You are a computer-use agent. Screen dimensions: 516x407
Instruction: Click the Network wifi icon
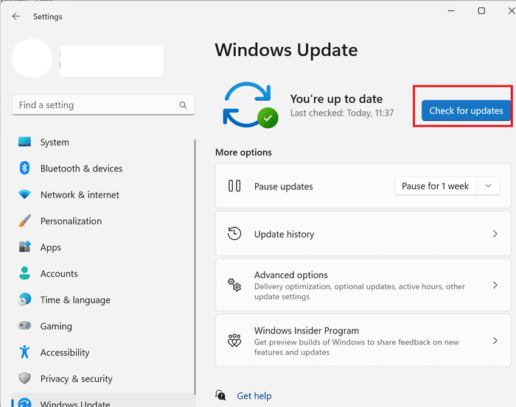(24, 194)
